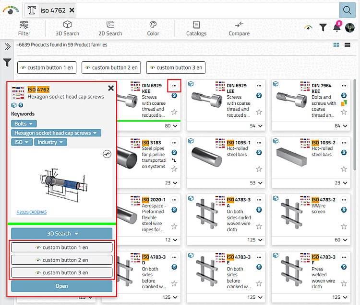Open the more options menu on DIN 7964 KEE

pyautogui.click(x=344, y=86)
